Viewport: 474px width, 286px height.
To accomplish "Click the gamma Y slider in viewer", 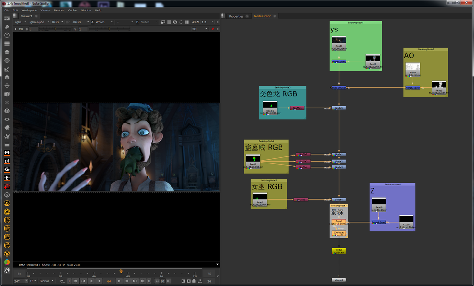I will [109, 29].
